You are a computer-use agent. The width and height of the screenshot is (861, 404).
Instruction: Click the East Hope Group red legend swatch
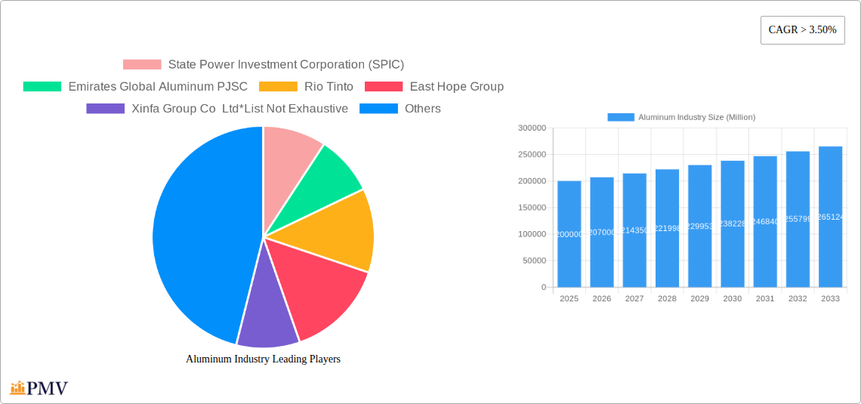(x=384, y=87)
